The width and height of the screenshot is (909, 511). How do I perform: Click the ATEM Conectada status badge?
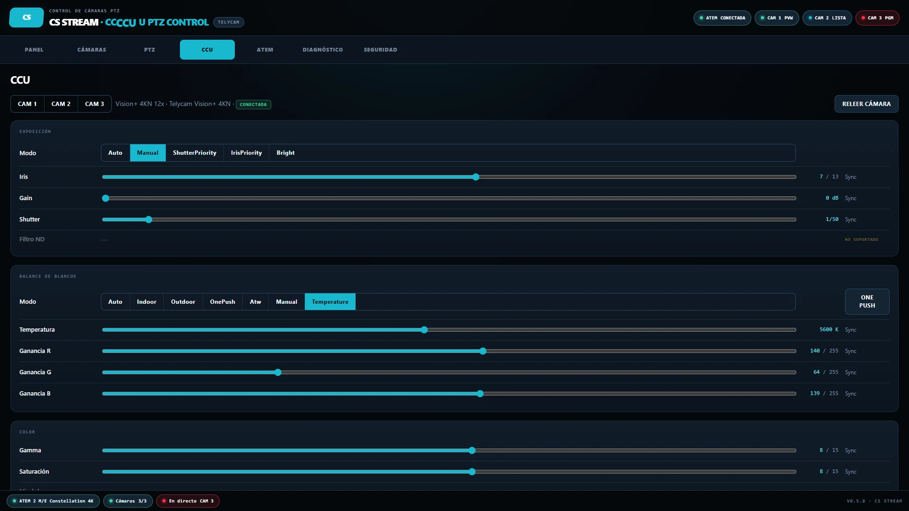(722, 18)
